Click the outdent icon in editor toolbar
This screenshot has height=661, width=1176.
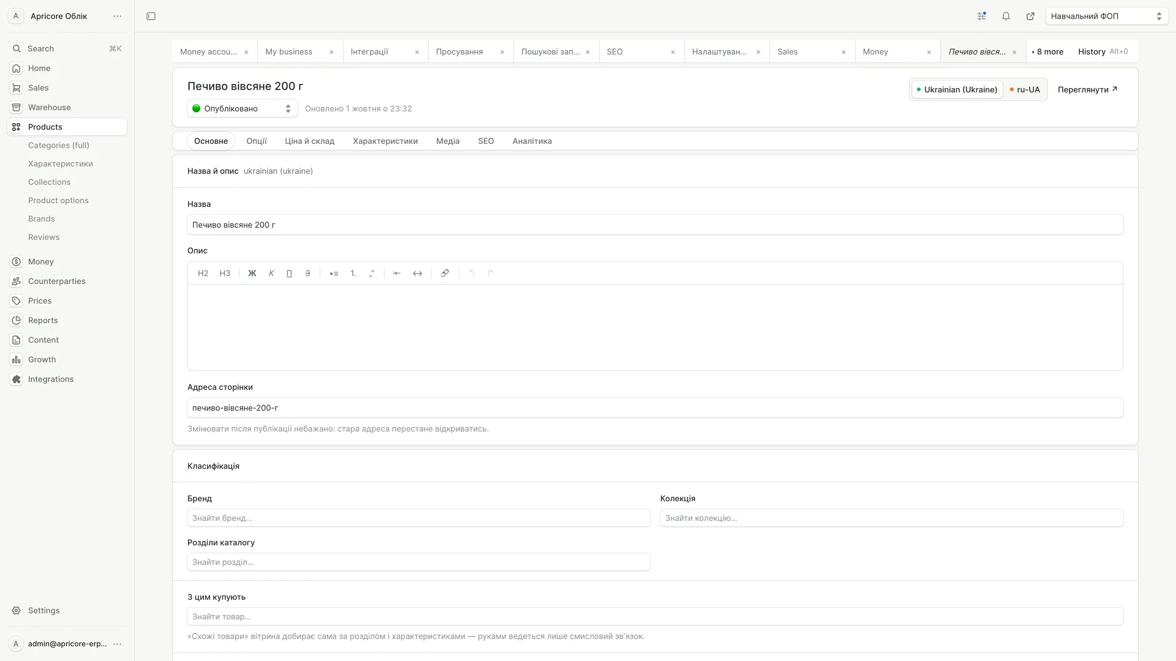coord(397,274)
